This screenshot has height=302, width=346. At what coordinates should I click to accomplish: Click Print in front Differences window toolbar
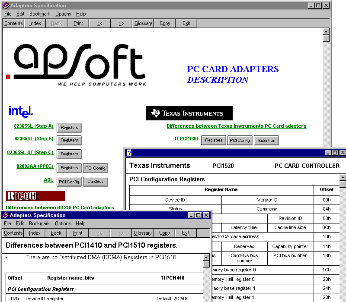(78, 233)
